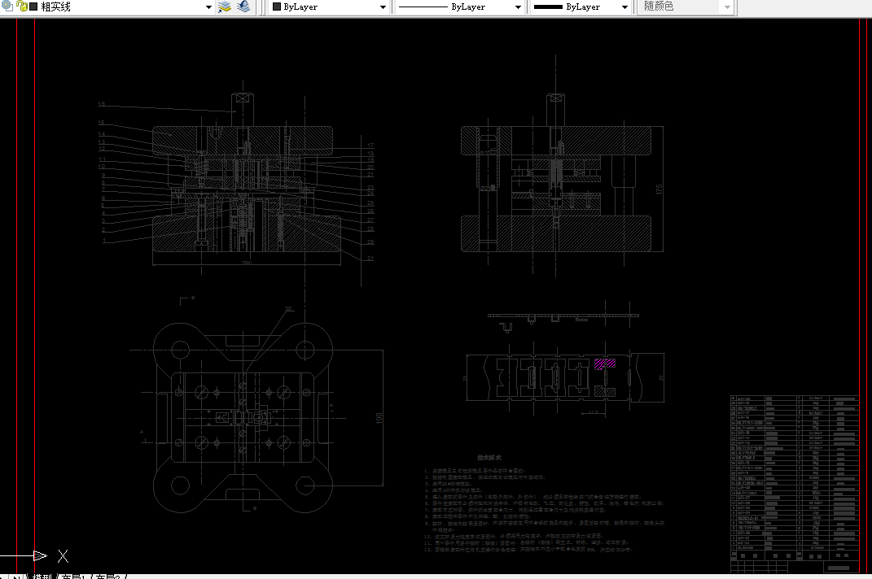Select the 190 vertical dimension text
872x579 pixels.
(379, 418)
